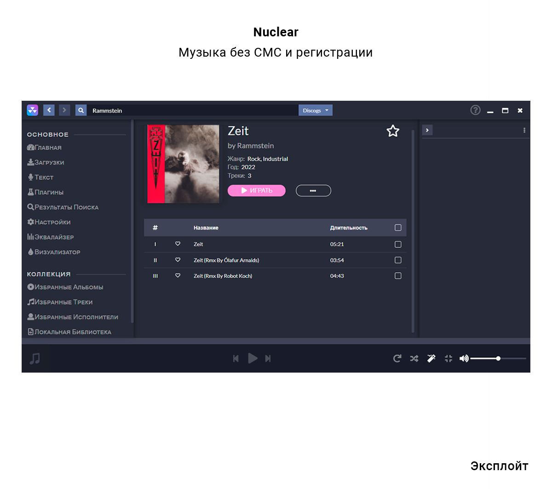
Task: Click track title Zeit (Rmx By Robot Koch)
Action: click(x=223, y=276)
